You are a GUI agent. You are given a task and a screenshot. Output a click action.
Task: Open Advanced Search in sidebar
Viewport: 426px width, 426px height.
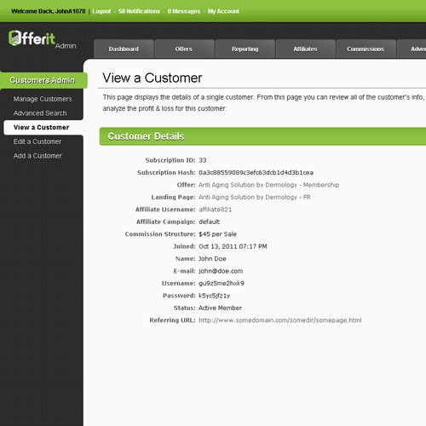40,113
